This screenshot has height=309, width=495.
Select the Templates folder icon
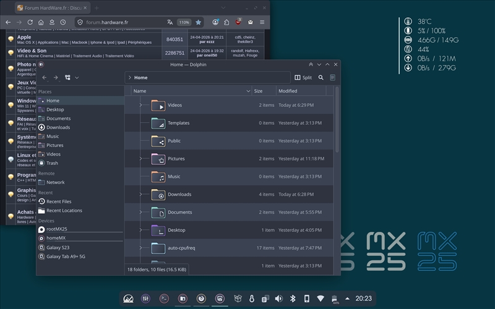tap(158, 123)
